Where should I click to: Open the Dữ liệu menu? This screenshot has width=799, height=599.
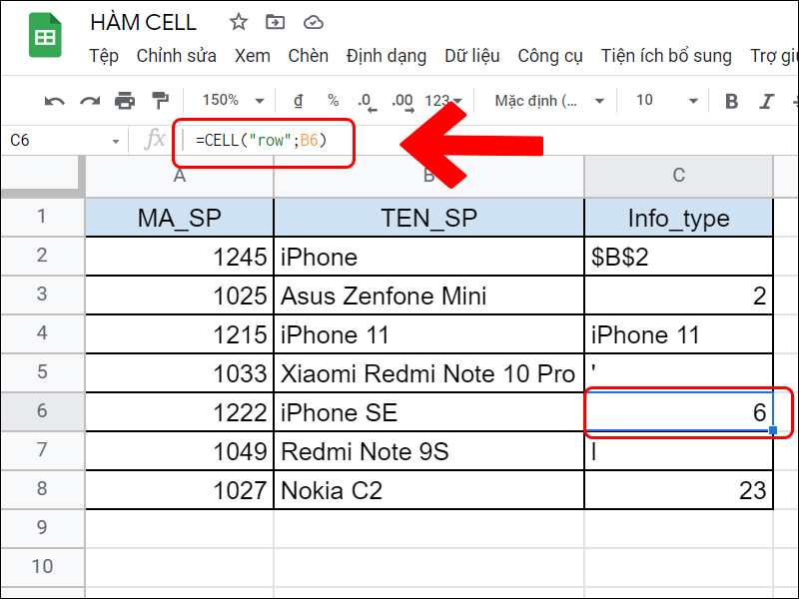[472, 56]
